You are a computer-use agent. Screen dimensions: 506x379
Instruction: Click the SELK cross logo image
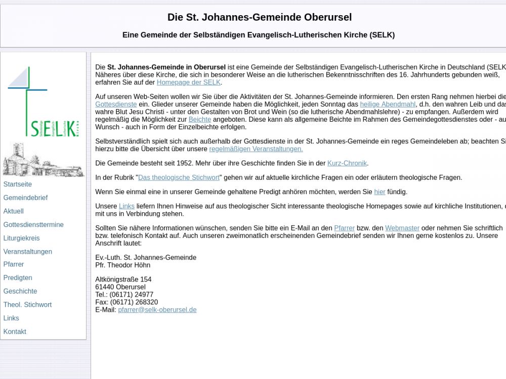pos(43,101)
